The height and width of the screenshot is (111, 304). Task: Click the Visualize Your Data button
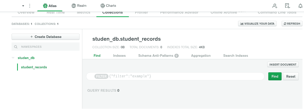tap(257, 24)
